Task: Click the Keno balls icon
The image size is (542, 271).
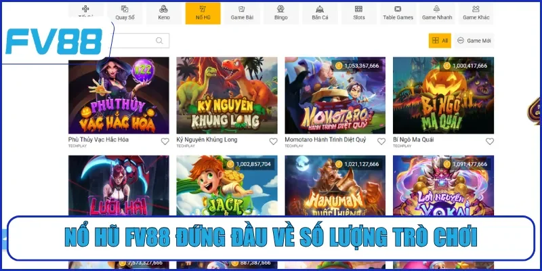Action: (x=164, y=9)
